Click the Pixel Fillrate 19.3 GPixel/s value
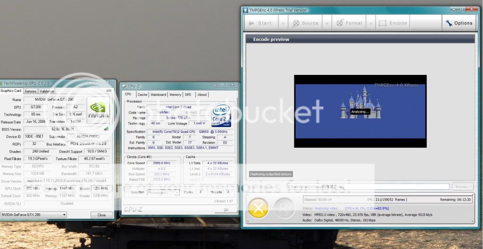This screenshot has width=483, height=249. pos(38,159)
